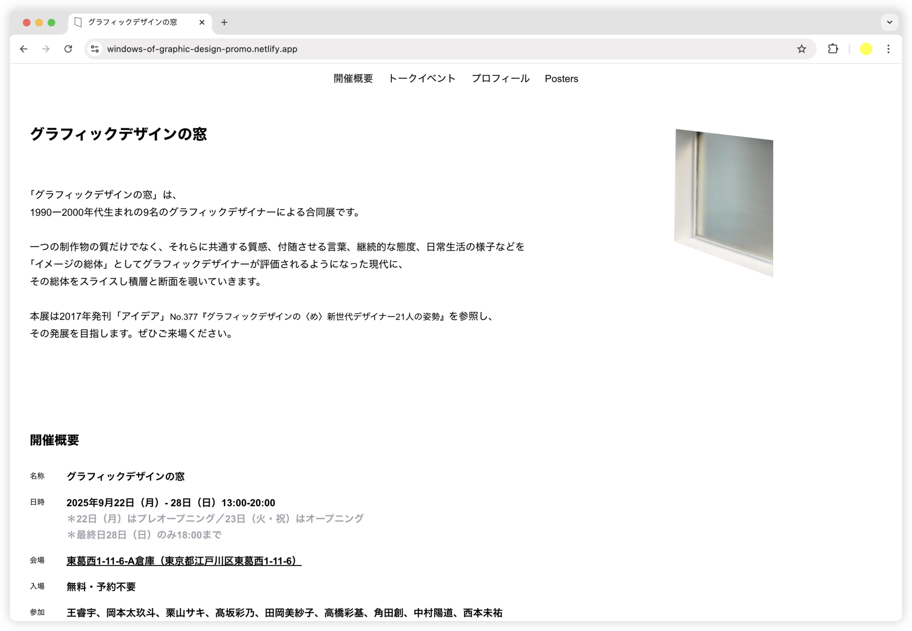Click the ＊22日（月）はプレオープニング note
This screenshot has height=631, width=912.
(215, 518)
